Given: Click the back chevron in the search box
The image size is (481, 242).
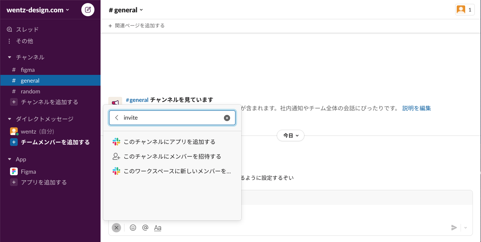Looking at the screenshot, I should pyautogui.click(x=116, y=118).
